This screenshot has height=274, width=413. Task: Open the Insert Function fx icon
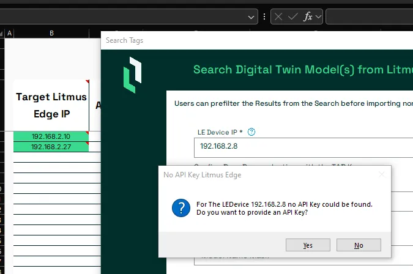(308, 17)
